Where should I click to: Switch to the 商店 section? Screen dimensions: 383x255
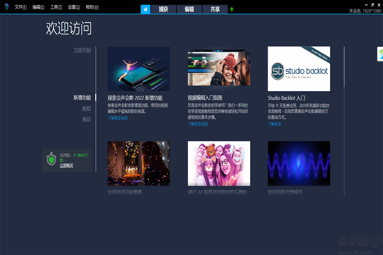point(87,119)
